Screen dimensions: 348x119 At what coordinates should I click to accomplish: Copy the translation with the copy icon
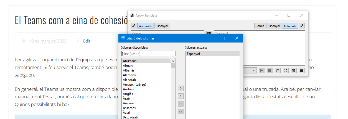click(x=278, y=70)
